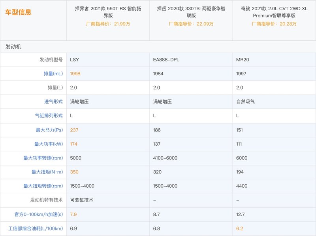Select the cylinder layout L for 探岳
The height and width of the screenshot is (236, 316).
click(x=154, y=116)
